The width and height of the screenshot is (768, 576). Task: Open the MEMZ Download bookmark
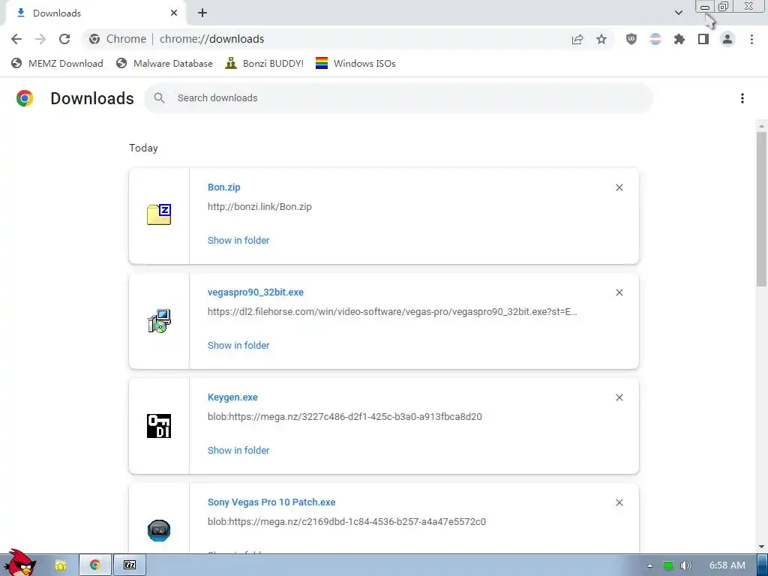click(57, 63)
